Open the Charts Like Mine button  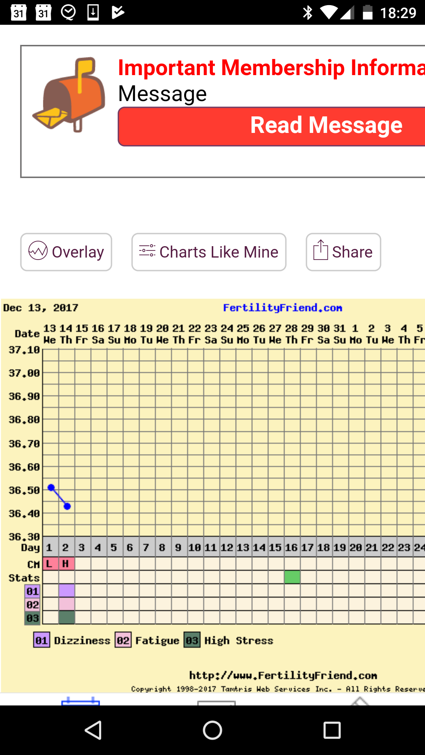(x=209, y=252)
